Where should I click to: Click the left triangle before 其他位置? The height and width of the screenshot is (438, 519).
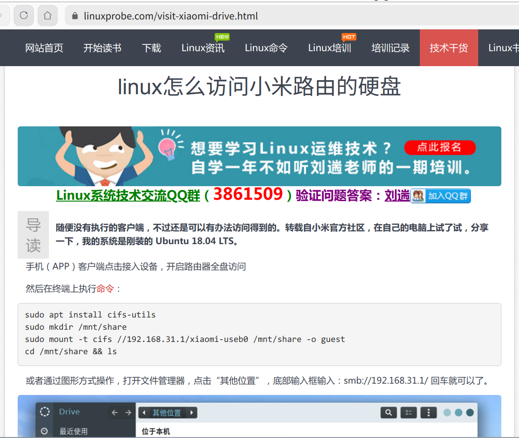144,413
